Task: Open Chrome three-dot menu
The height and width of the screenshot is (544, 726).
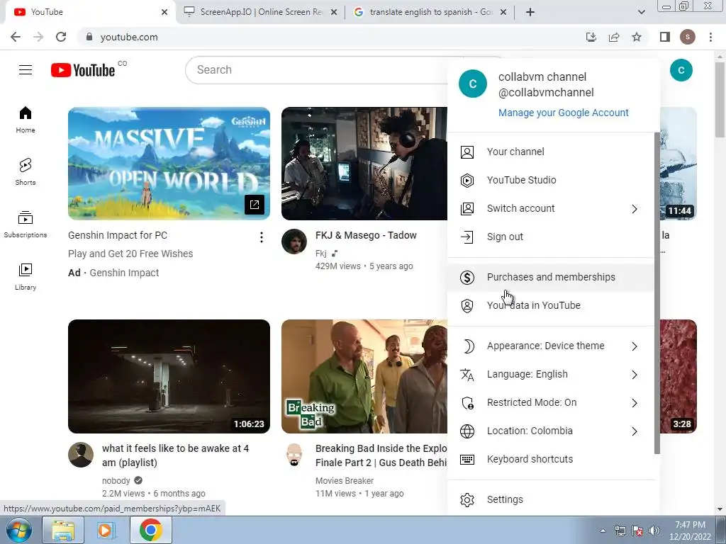Action: 710,37
